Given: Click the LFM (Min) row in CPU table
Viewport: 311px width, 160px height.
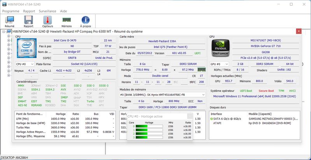Looking at the screenshot, I should coord(65,119).
